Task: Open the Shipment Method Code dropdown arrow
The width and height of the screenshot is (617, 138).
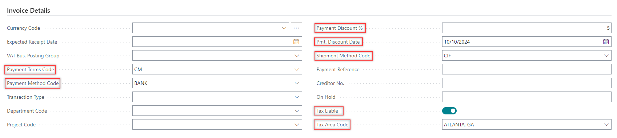Action: [606, 56]
